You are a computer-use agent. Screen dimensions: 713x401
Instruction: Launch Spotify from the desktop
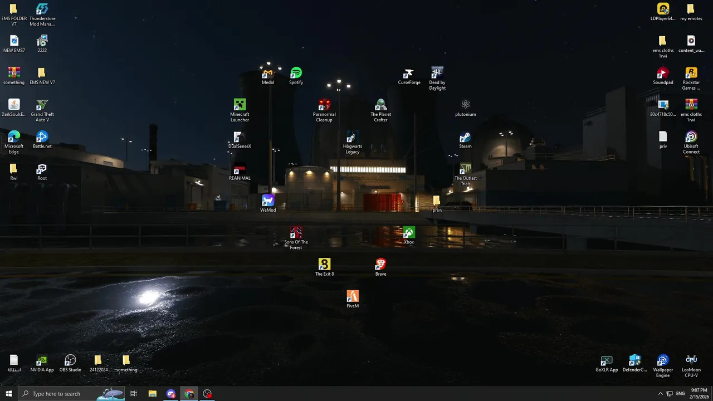(296, 76)
